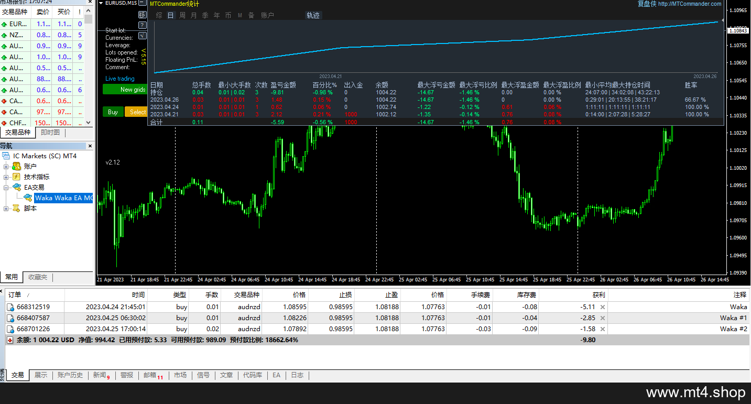Open the 新闻 terminal tab
Image resolution: width=751 pixels, height=404 pixels.
pos(101,375)
